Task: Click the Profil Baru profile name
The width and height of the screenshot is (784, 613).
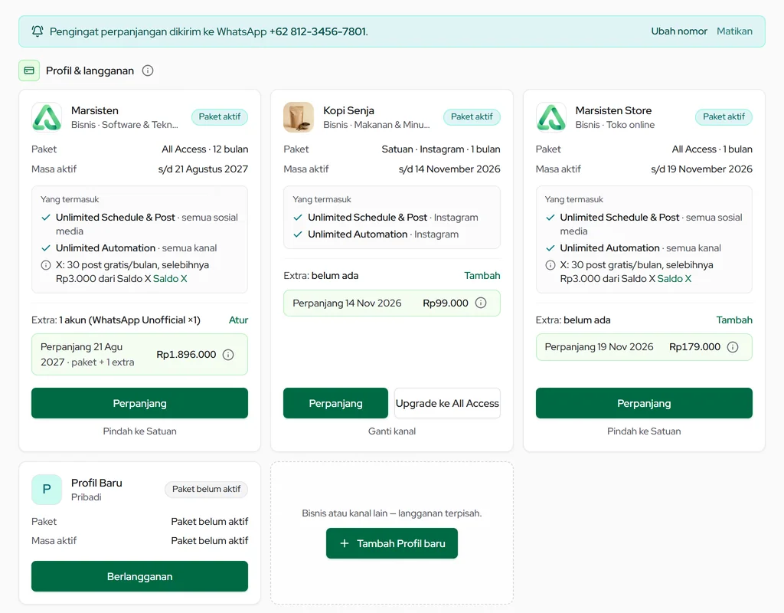Action: click(x=96, y=483)
